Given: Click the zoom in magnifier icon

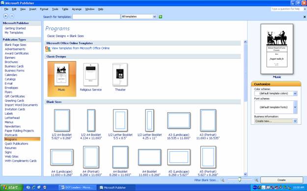Looking at the screenshot, I should pos(256,180).
